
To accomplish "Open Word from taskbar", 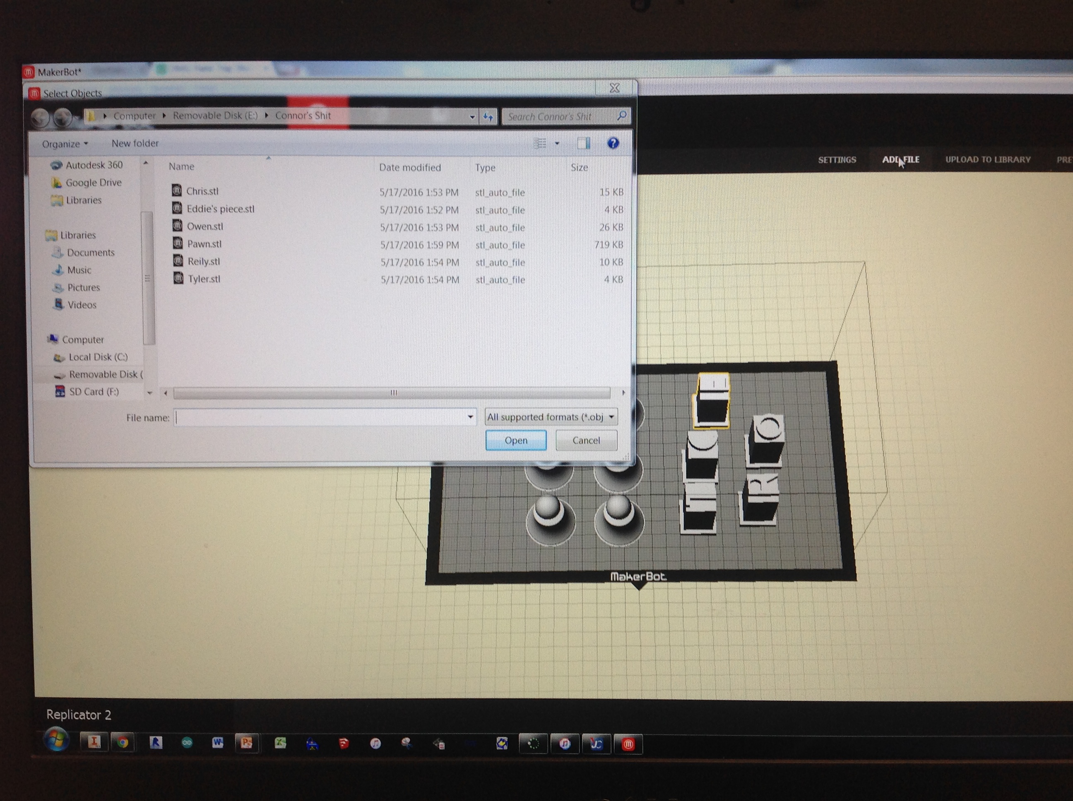I will [x=217, y=742].
